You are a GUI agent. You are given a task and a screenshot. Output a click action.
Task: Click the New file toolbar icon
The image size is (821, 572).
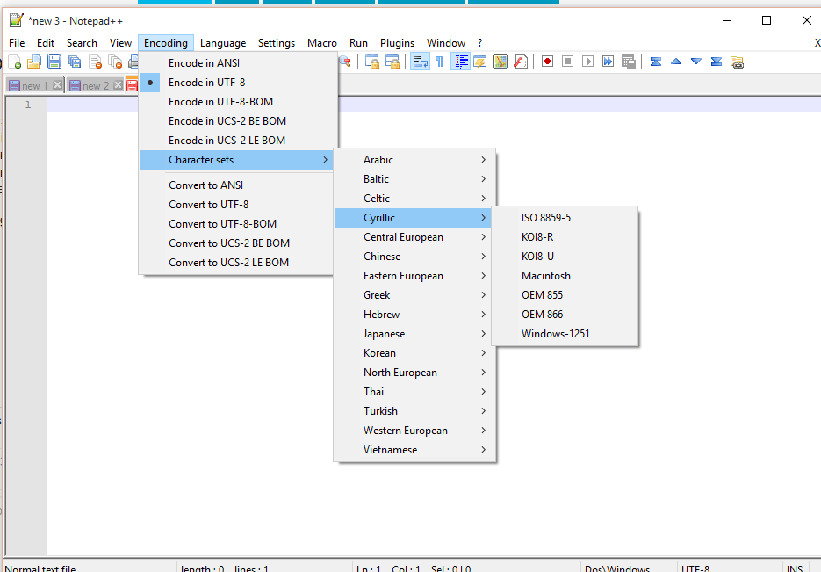(x=15, y=62)
